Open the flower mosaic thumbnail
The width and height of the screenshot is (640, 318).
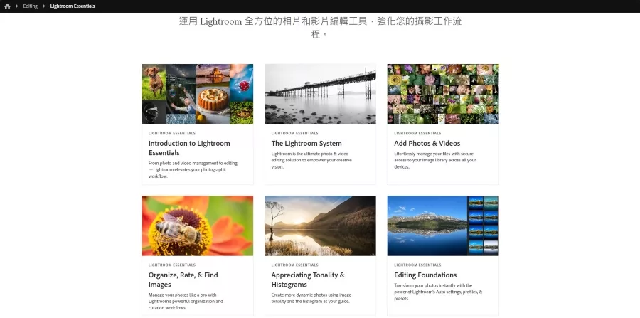(443, 94)
